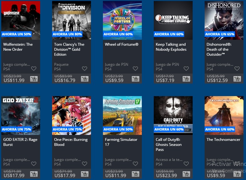Add Wheel of Fortune to cart
The height and width of the screenshot is (180, 246).
point(136,79)
